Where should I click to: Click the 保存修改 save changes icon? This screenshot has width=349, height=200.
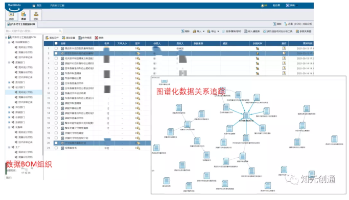pos(80,38)
